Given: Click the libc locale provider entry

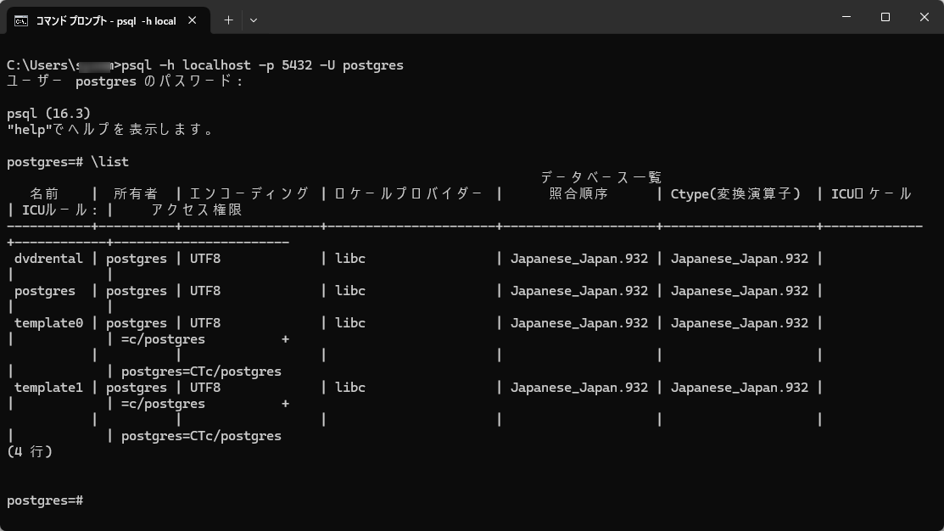Looking at the screenshot, I should (x=352, y=258).
